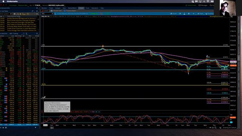The image size is (242, 136).
Task: Check the battery status icon
Action: tap(212, 2)
